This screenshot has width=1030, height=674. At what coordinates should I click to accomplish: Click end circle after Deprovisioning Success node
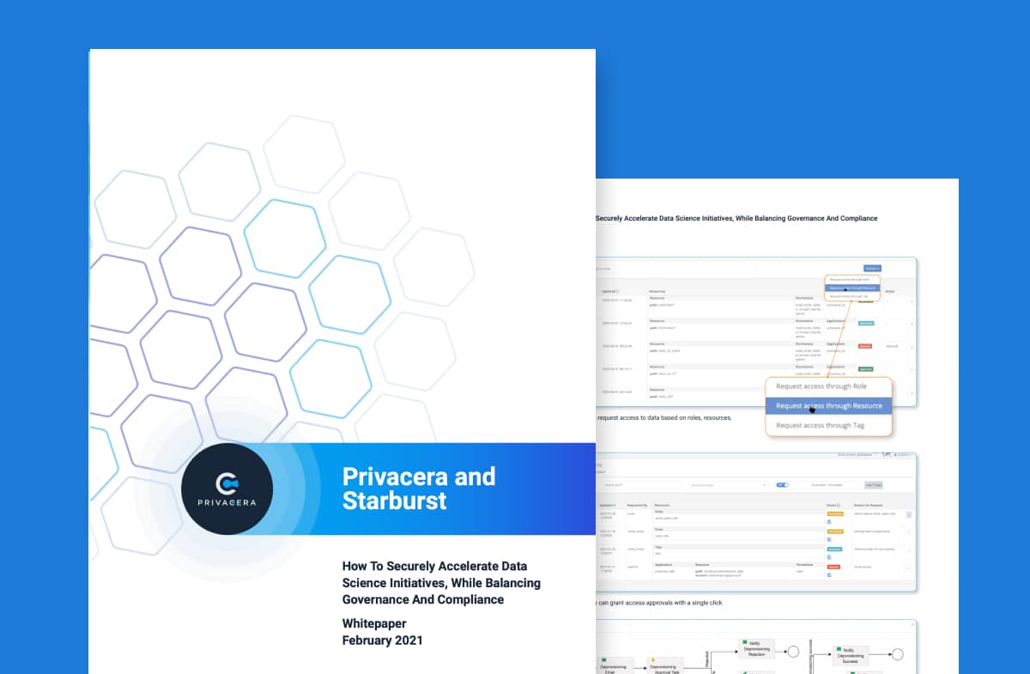(897, 654)
